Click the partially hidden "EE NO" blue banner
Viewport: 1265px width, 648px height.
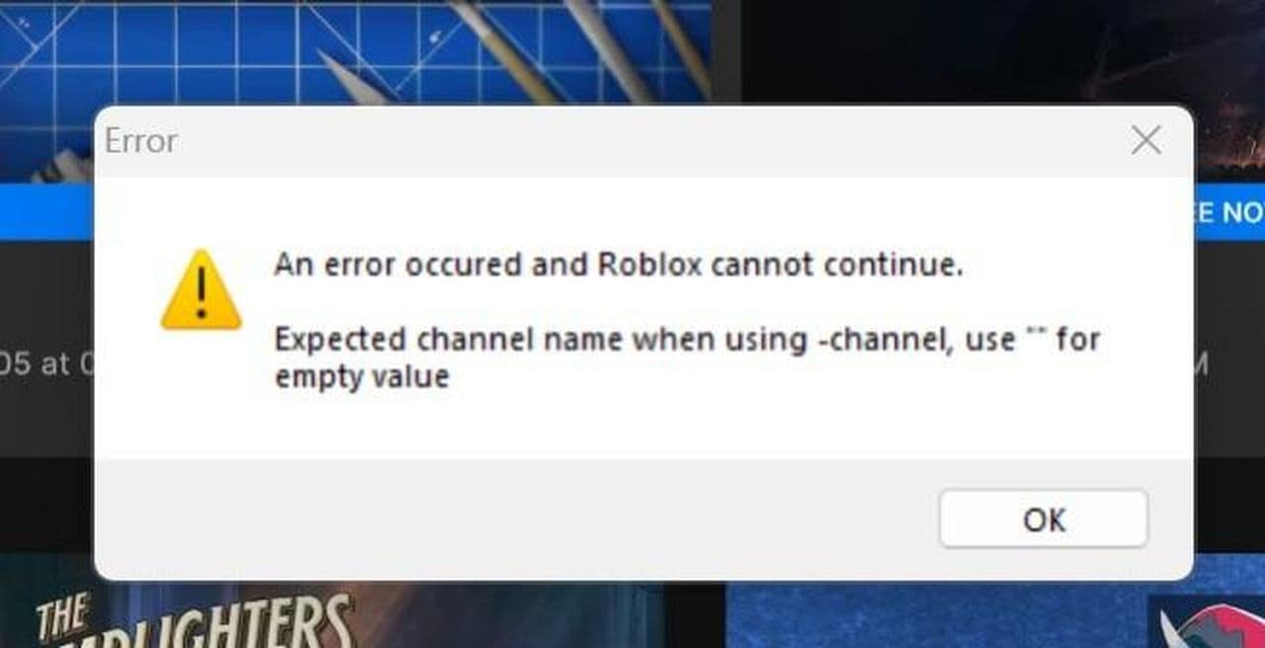pyautogui.click(x=1228, y=211)
